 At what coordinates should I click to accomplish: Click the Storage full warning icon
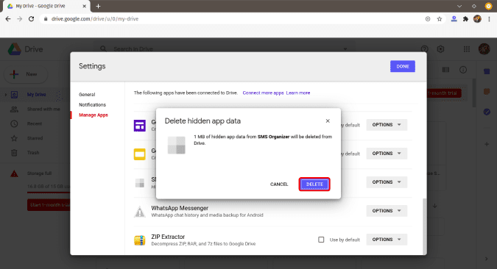tap(14, 173)
